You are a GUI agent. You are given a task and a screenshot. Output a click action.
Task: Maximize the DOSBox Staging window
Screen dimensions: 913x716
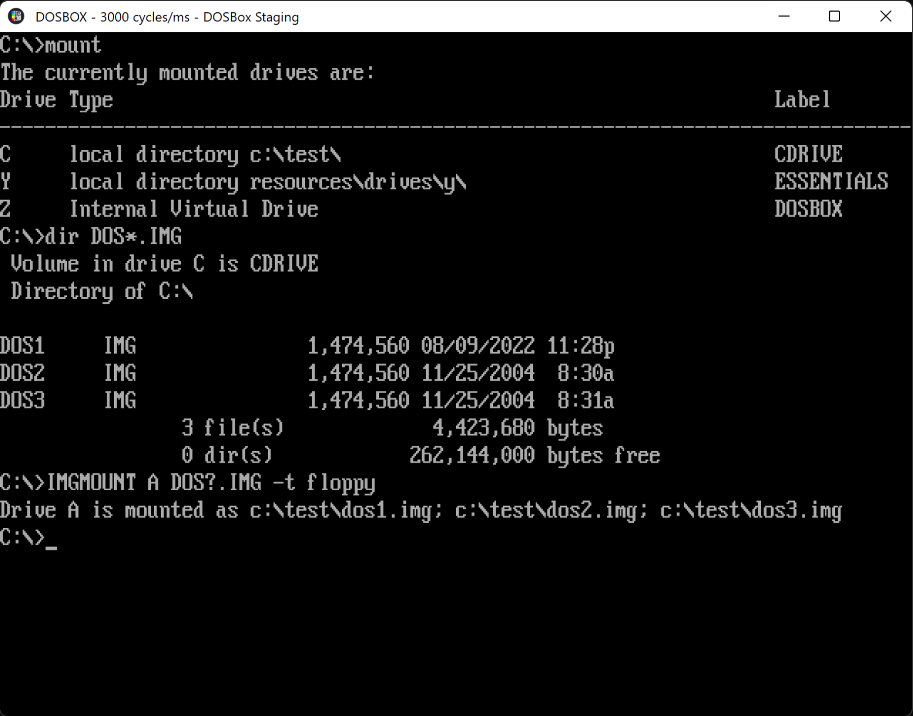pyautogui.click(x=834, y=16)
